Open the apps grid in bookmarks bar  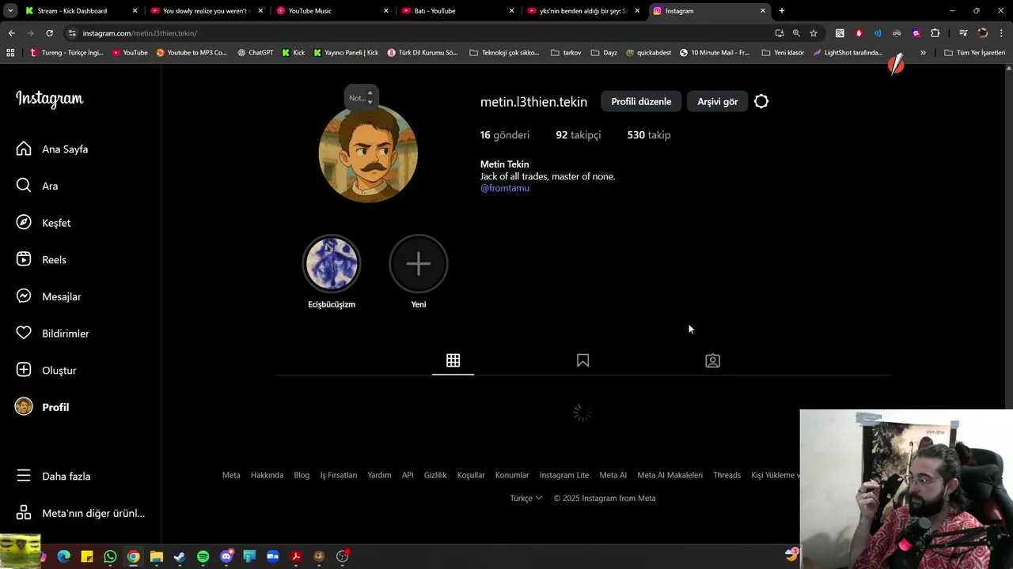point(10,53)
